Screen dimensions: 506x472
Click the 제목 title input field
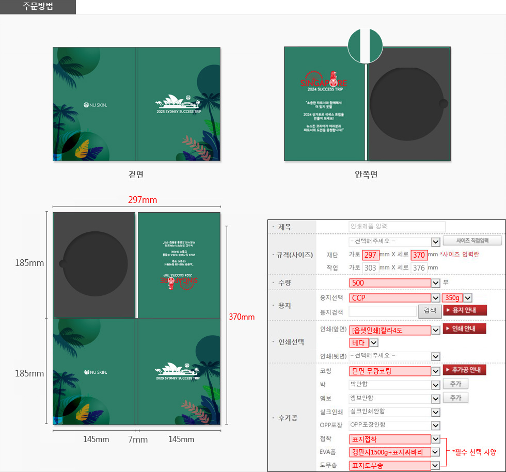(x=397, y=226)
